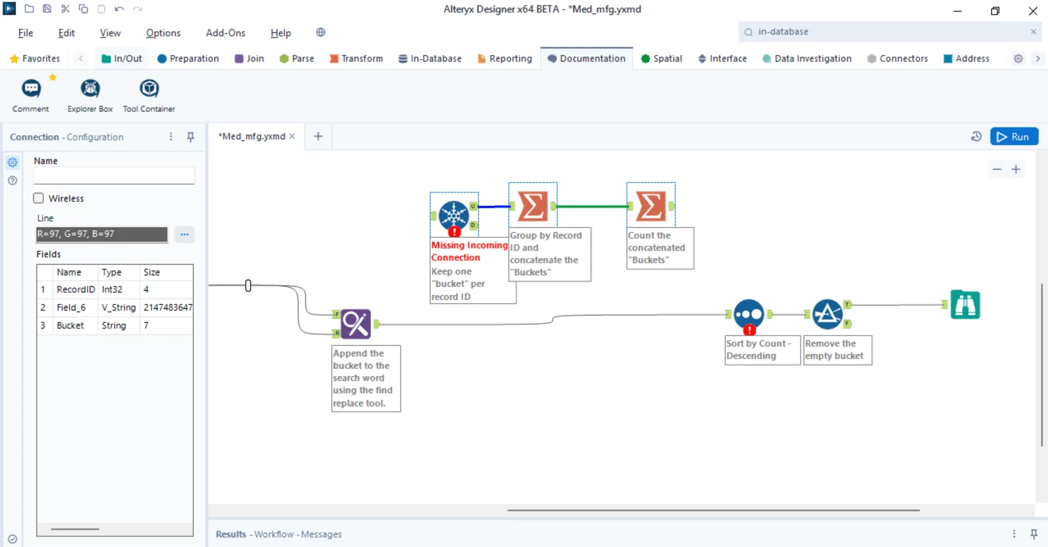Switch to the Transform tool tab
Image resolution: width=1048 pixels, height=547 pixels.
pyautogui.click(x=356, y=58)
